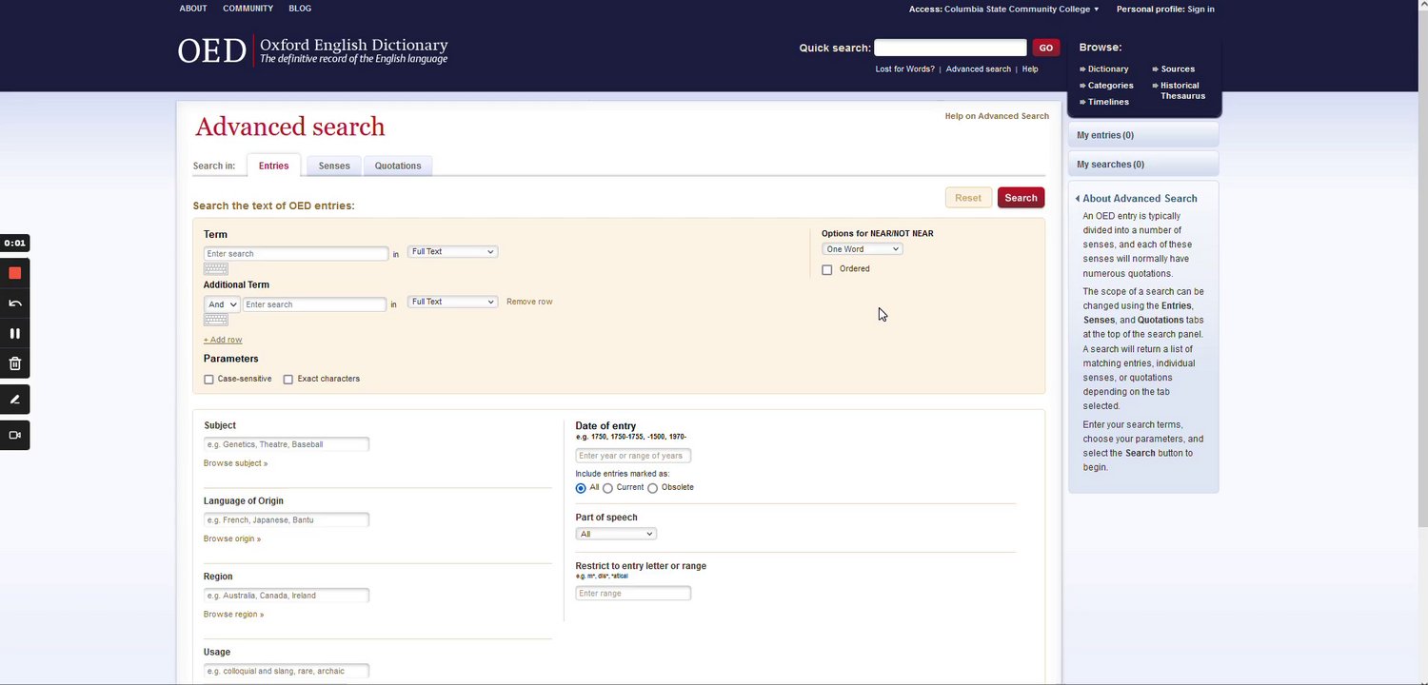Open the Additional Term Full Text dropdown
This screenshot has height=685, width=1428.
tap(452, 302)
